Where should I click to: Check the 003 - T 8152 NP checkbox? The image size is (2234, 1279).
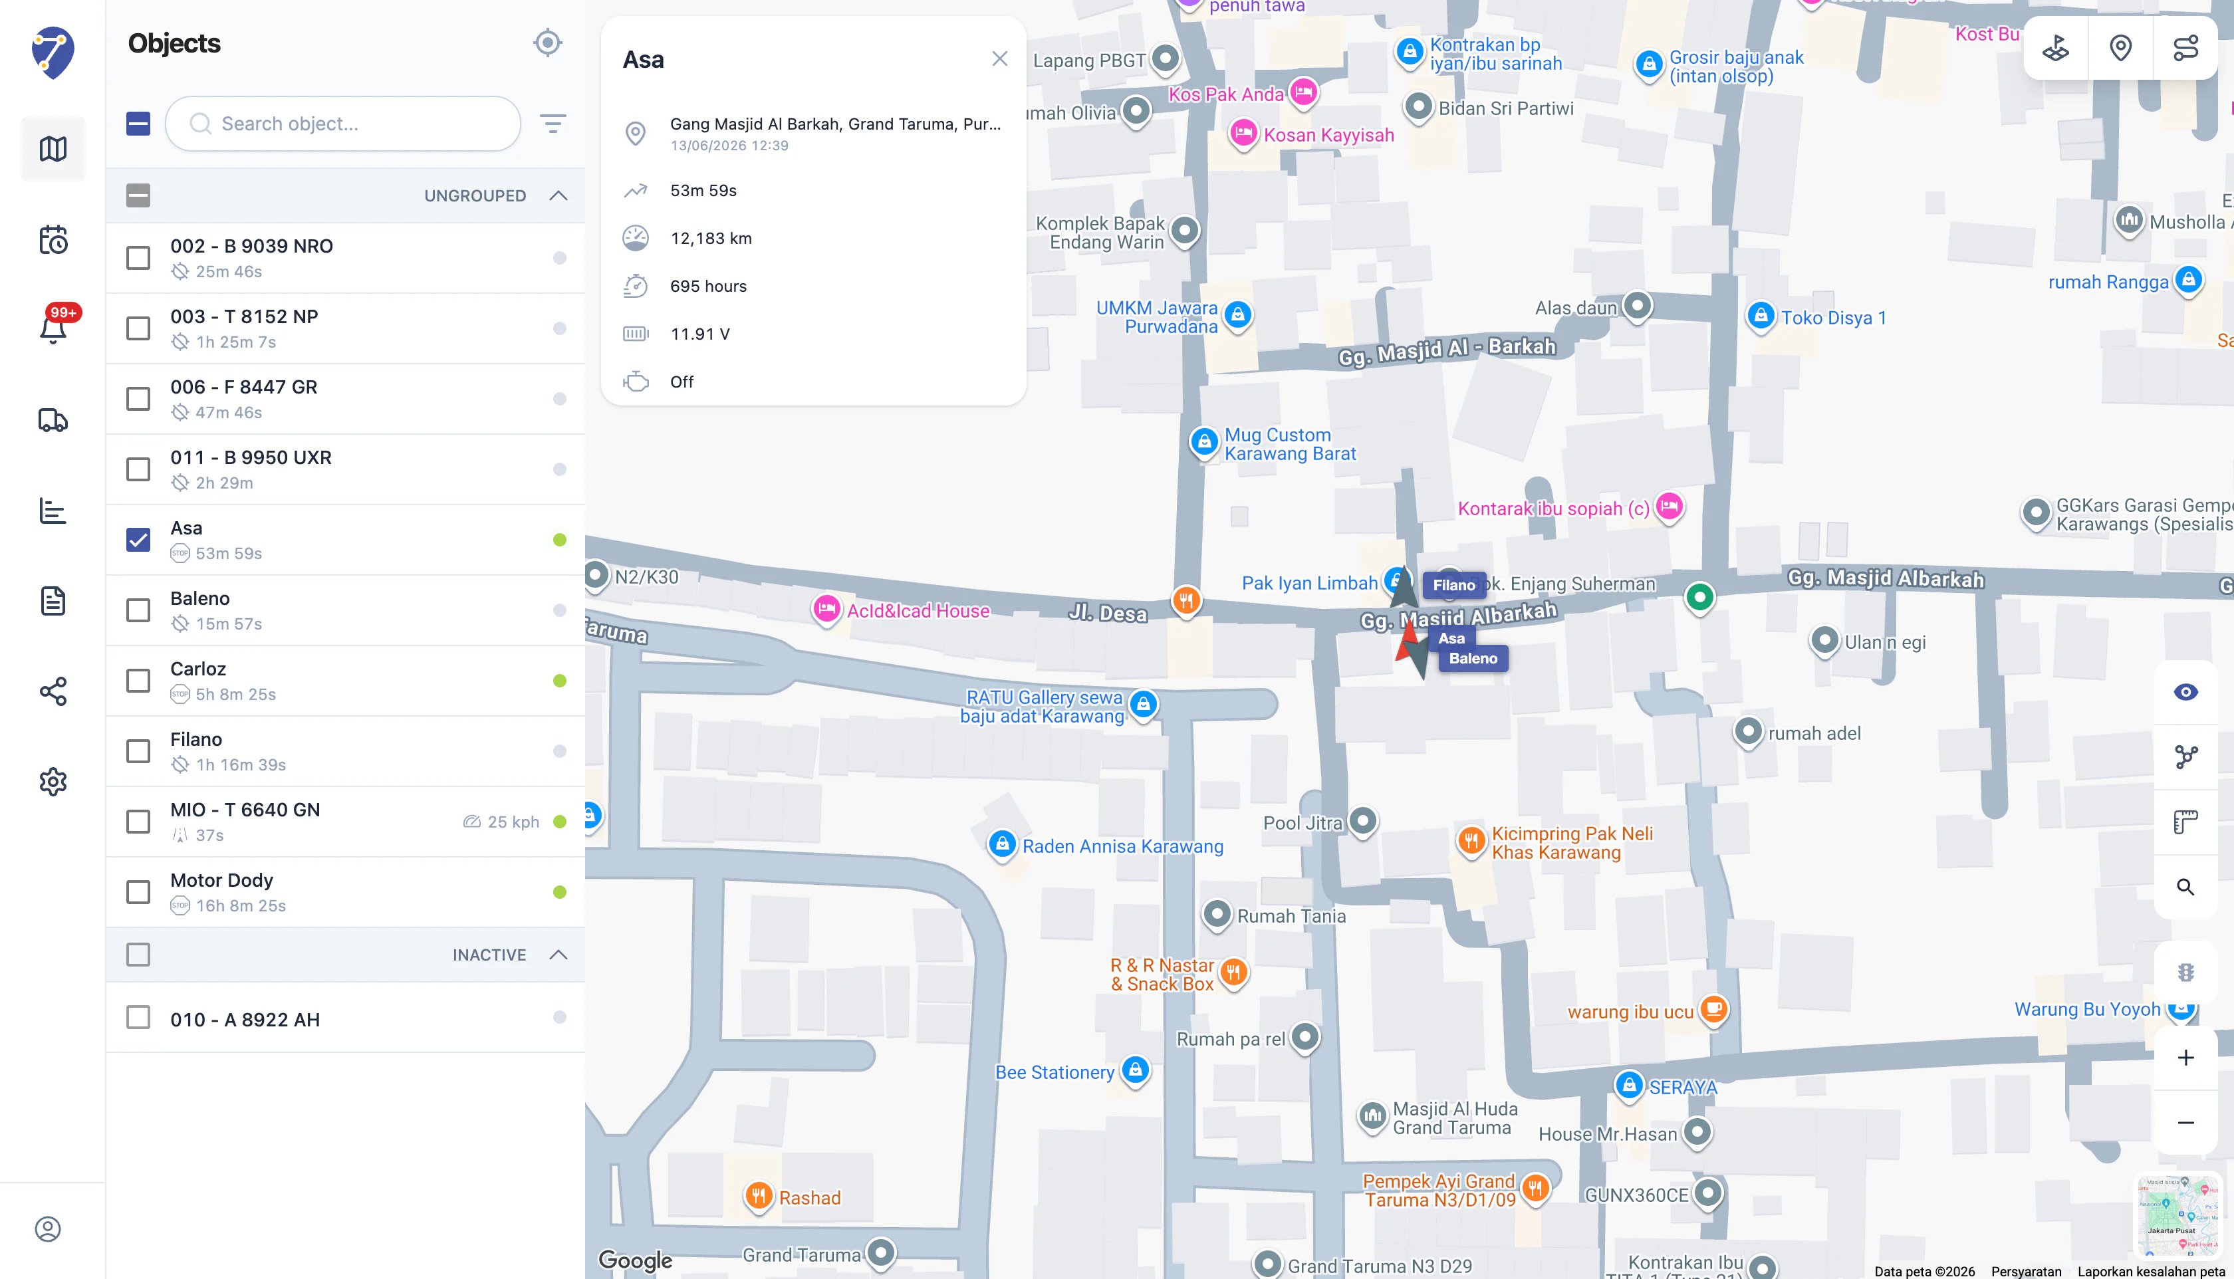(x=138, y=328)
